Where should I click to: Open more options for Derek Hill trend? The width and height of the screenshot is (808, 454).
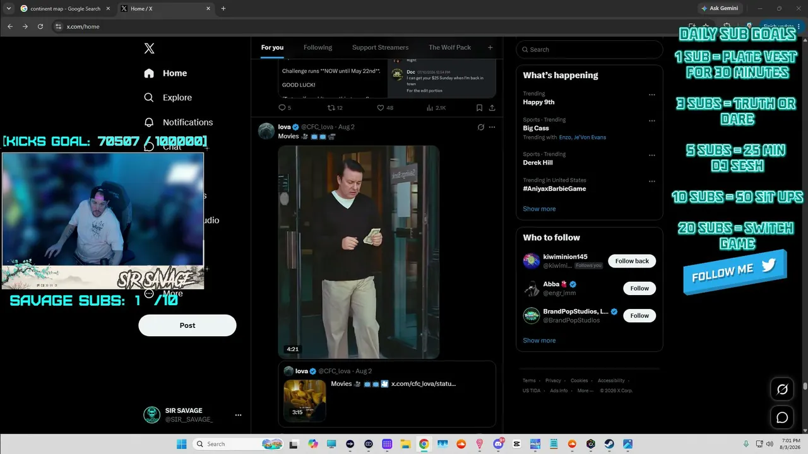pos(652,155)
